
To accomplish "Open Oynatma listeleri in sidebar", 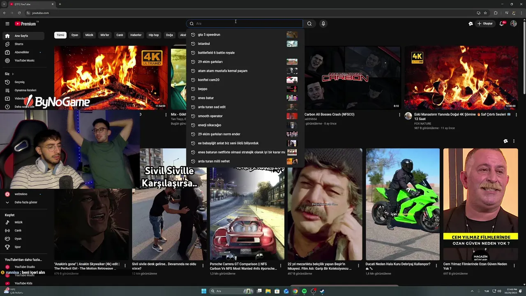I will (23, 90).
